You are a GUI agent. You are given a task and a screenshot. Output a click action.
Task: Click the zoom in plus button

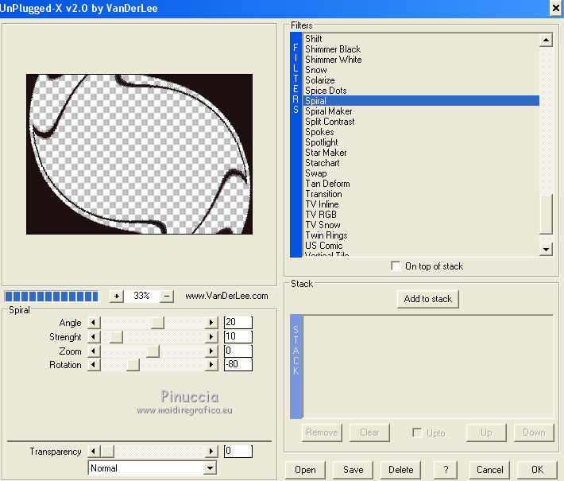[117, 296]
